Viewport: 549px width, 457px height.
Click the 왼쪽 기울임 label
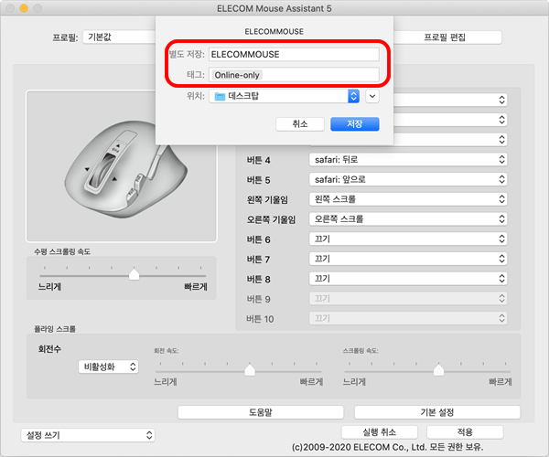(267, 199)
